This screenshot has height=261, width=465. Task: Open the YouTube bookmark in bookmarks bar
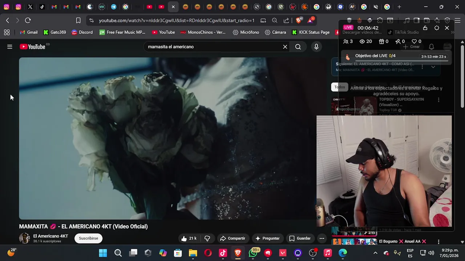coord(163,32)
